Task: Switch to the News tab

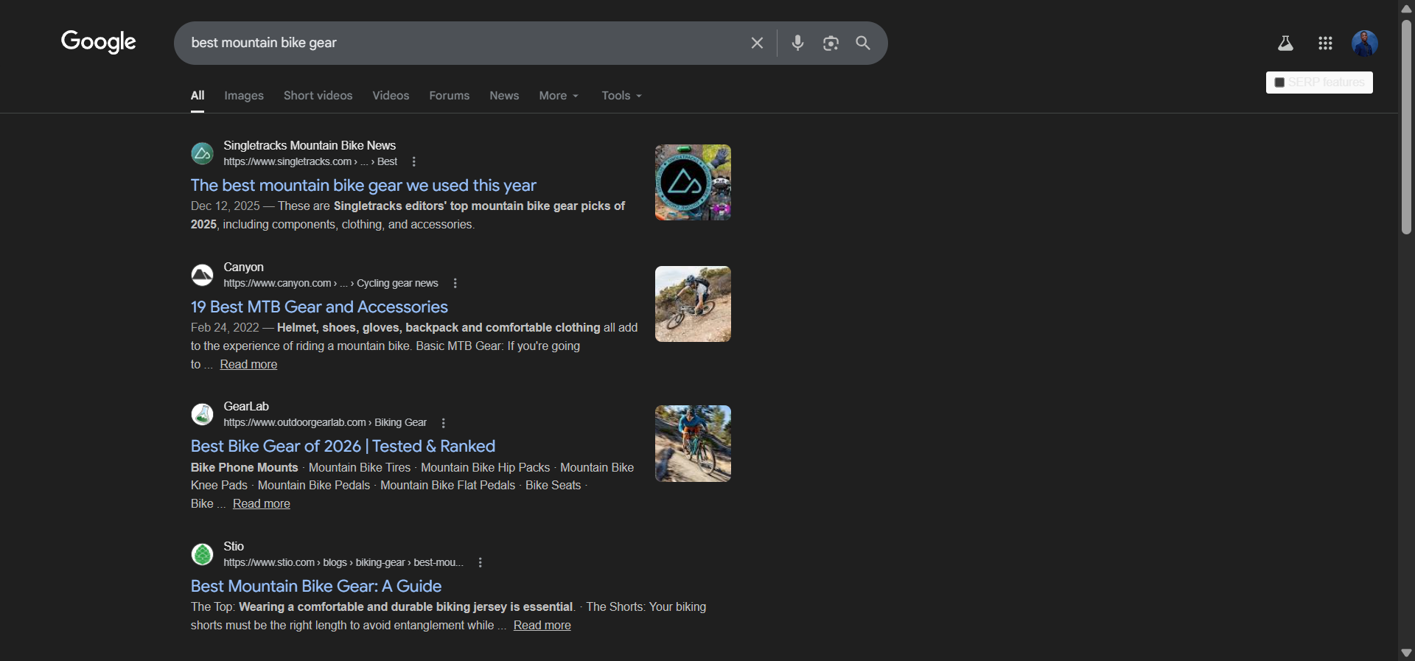Action: click(504, 96)
